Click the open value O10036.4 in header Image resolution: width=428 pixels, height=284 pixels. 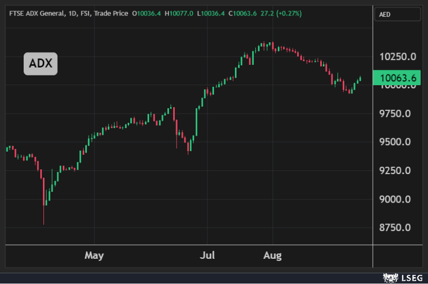tap(146, 13)
